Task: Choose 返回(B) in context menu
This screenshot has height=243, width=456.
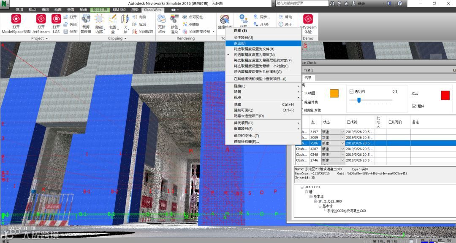Action: click(x=263, y=43)
